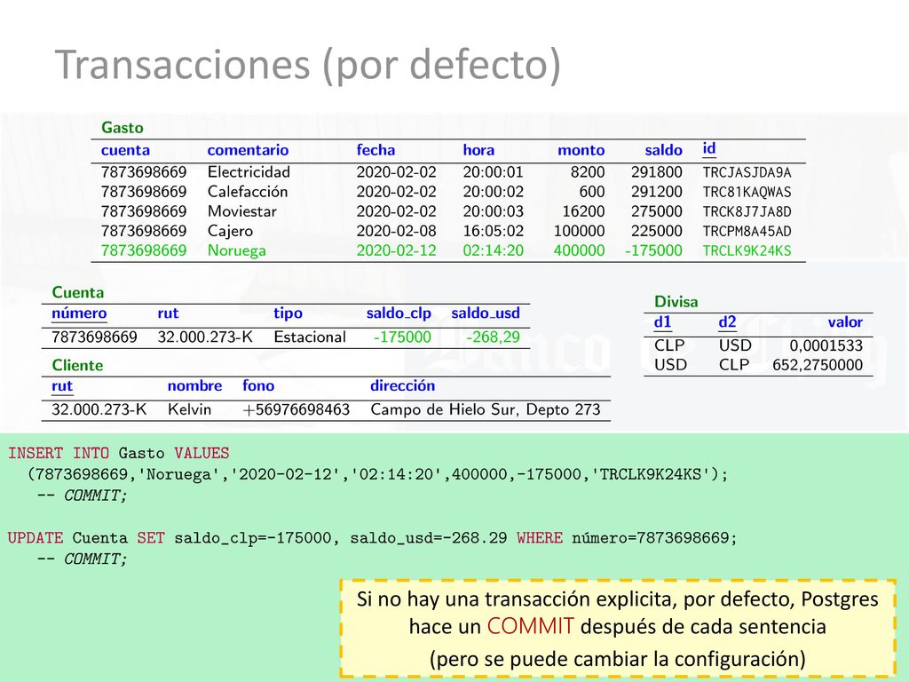The height and width of the screenshot is (682, 909).
Task: Click the '-- COMMIT;' comment below UPDATE
Action: (82, 559)
